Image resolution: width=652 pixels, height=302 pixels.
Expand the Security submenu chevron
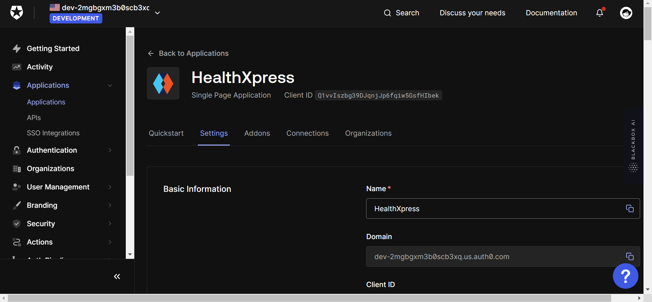click(x=110, y=224)
